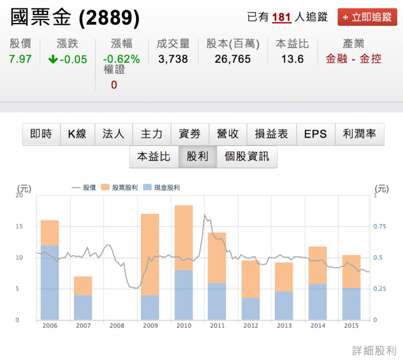Open the 金融 - 金控 industry link
This screenshot has width=403, height=361.
click(x=353, y=59)
